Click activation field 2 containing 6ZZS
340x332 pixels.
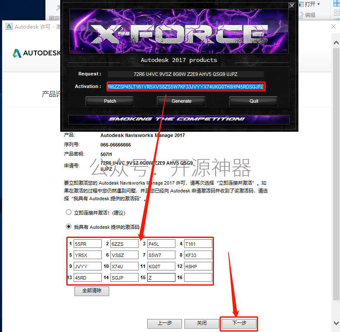[x=124, y=244]
